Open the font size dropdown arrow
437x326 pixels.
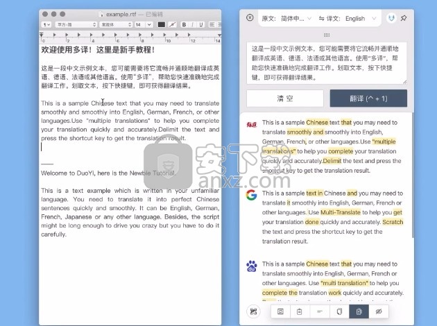[150, 25]
